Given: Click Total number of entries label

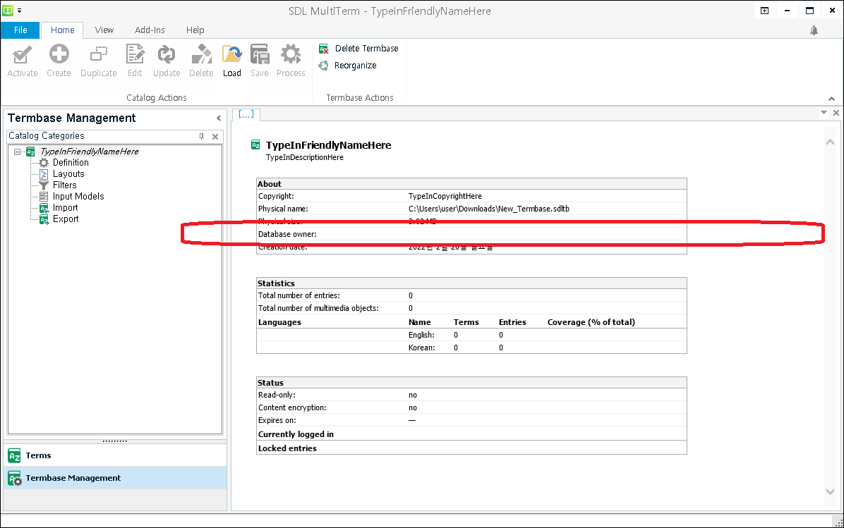Looking at the screenshot, I should 299,295.
